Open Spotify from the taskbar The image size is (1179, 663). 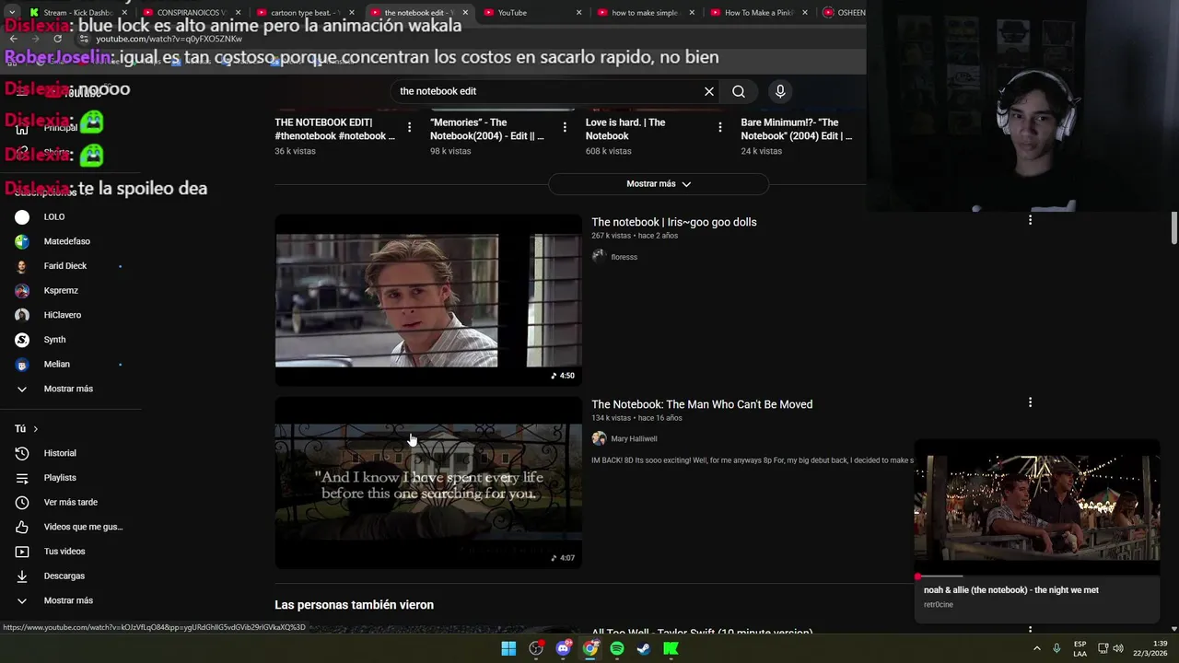(617, 648)
